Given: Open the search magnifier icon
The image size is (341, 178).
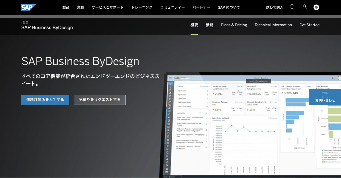Looking at the screenshot, I should [x=292, y=7].
